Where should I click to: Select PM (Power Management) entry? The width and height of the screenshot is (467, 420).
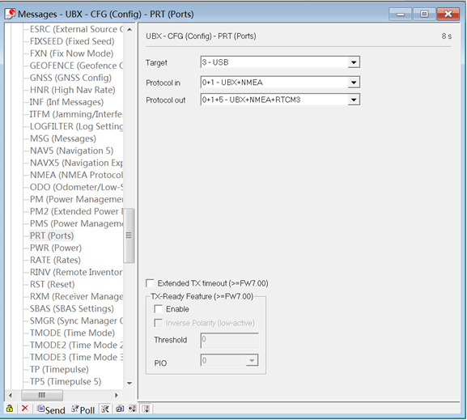76,199
